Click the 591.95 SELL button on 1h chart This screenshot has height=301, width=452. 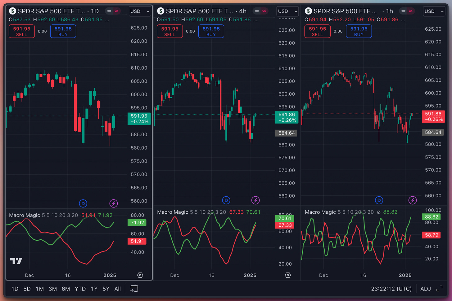[x=317, y=31]
